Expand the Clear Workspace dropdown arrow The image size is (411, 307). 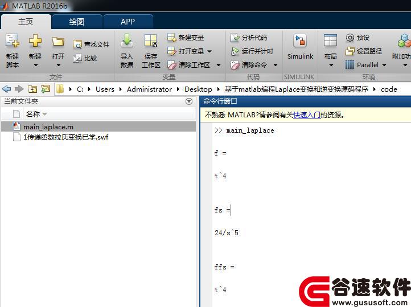click(219, 65)
